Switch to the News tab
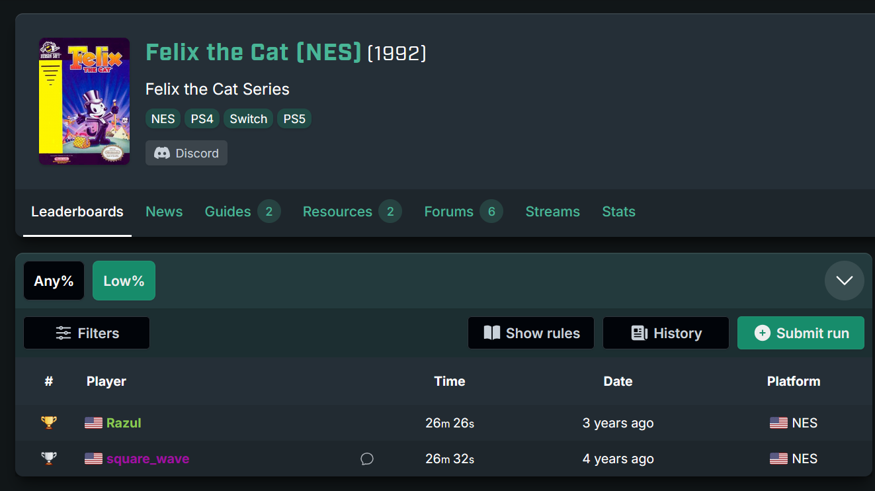875x491 pixels. click(164, 212)
